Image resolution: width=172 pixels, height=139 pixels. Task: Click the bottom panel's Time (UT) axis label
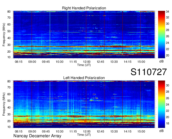[x=84, y=135]
